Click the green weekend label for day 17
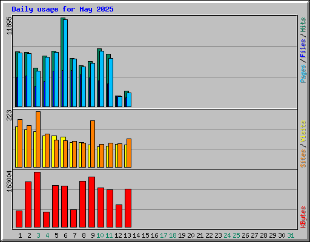Image resolution: width=310 pixels, height=242 pixels. coord(163,235)
